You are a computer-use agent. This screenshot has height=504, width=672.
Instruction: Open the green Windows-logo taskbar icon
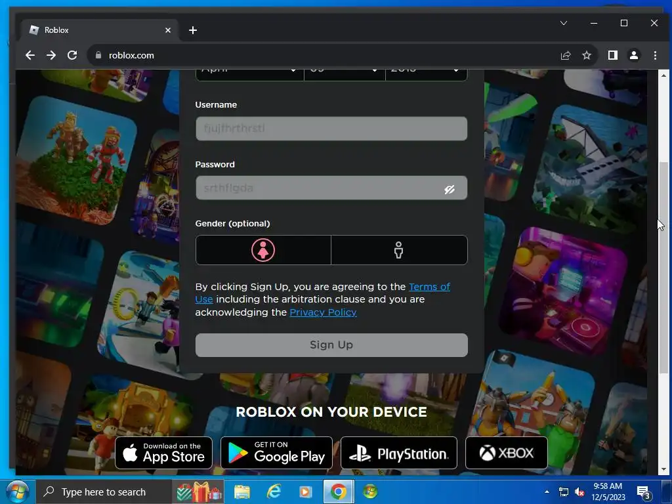click(370, 492)
